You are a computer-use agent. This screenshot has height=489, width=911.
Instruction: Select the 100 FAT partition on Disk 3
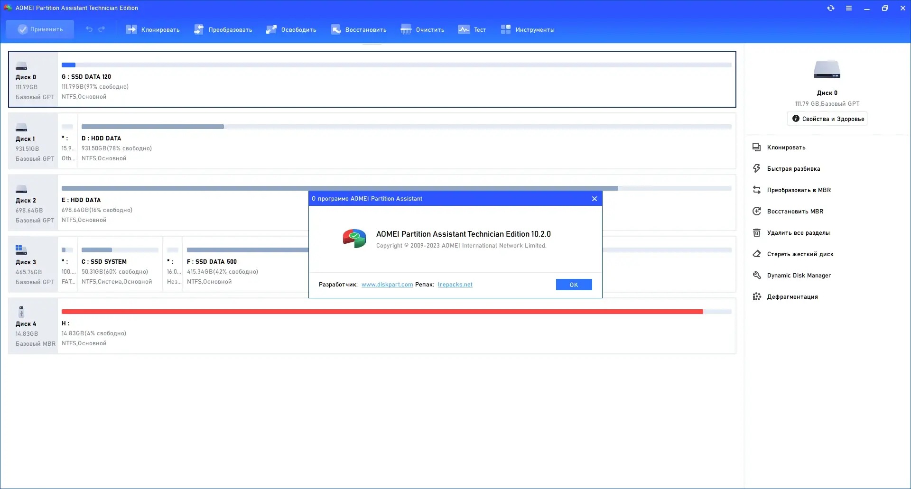coord(68,264)
